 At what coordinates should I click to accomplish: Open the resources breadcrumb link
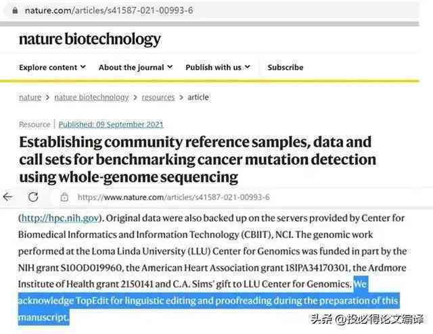158,97
